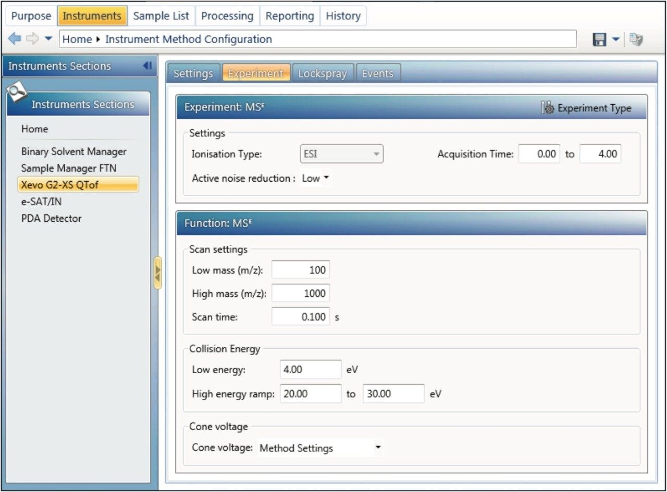Open the Processing tab
The height and width of the screenshot is (492, 667).
227,16
